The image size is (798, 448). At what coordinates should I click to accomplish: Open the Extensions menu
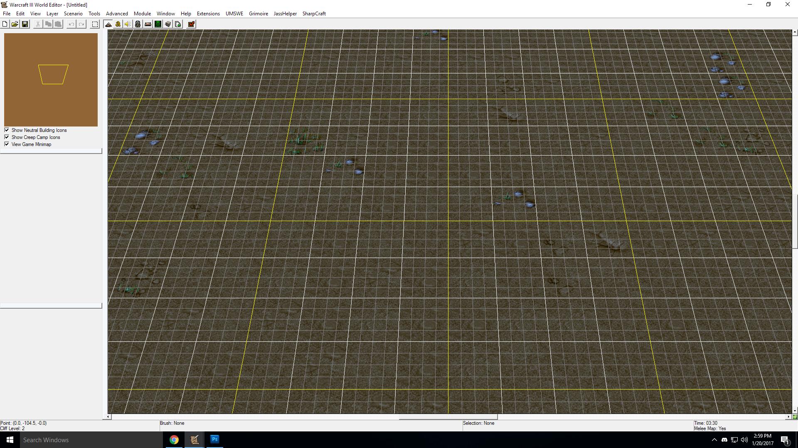pos(208,13)
